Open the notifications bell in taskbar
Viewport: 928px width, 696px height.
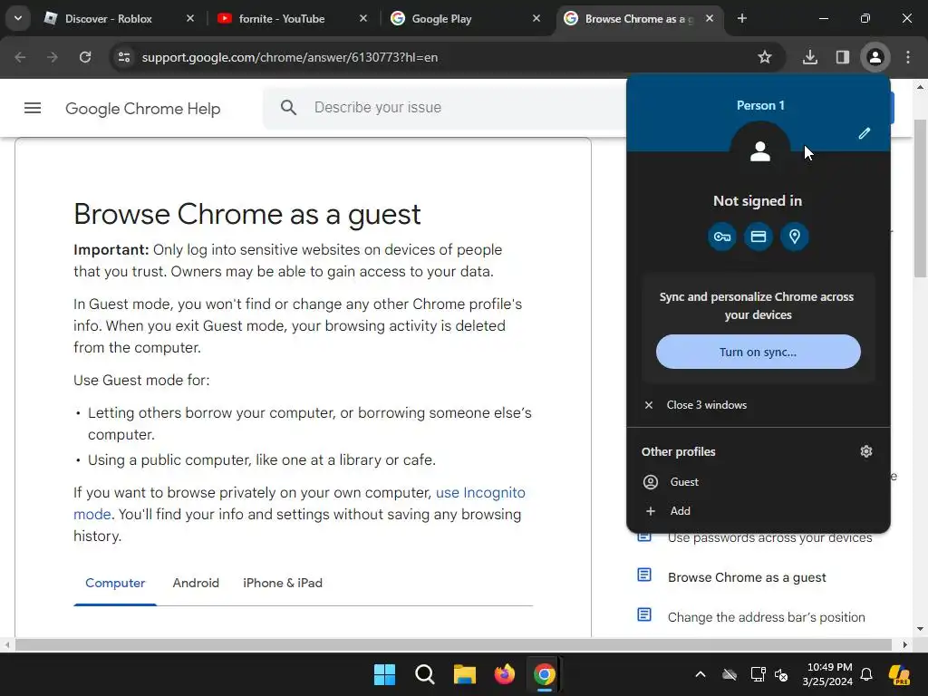click(x=866, y=674)
